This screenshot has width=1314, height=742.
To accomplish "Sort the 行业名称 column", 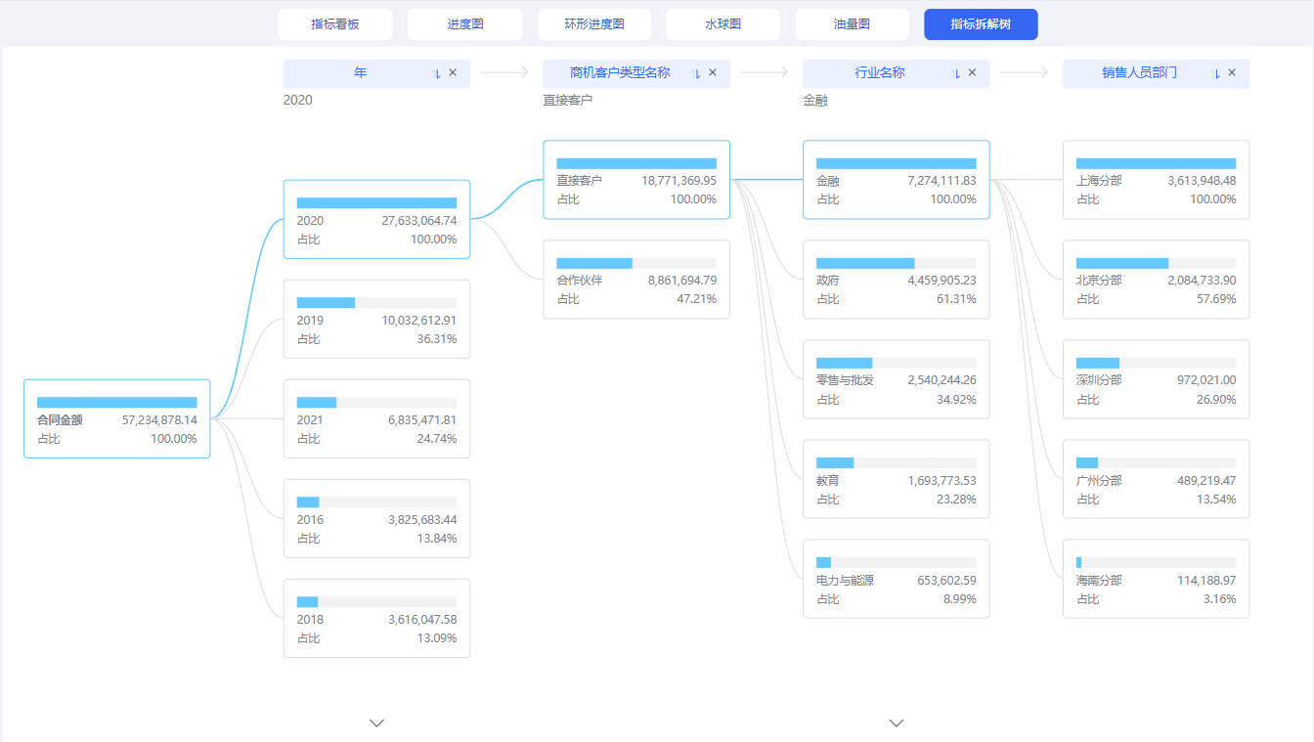I will (x=957, y=73).
